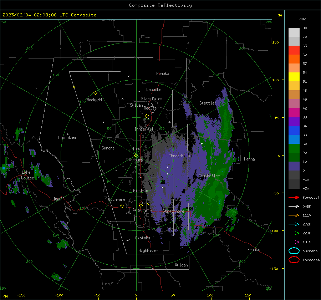Click the Lacombe city label
Viewport: 321px width, 300px height.
(154, 90)
